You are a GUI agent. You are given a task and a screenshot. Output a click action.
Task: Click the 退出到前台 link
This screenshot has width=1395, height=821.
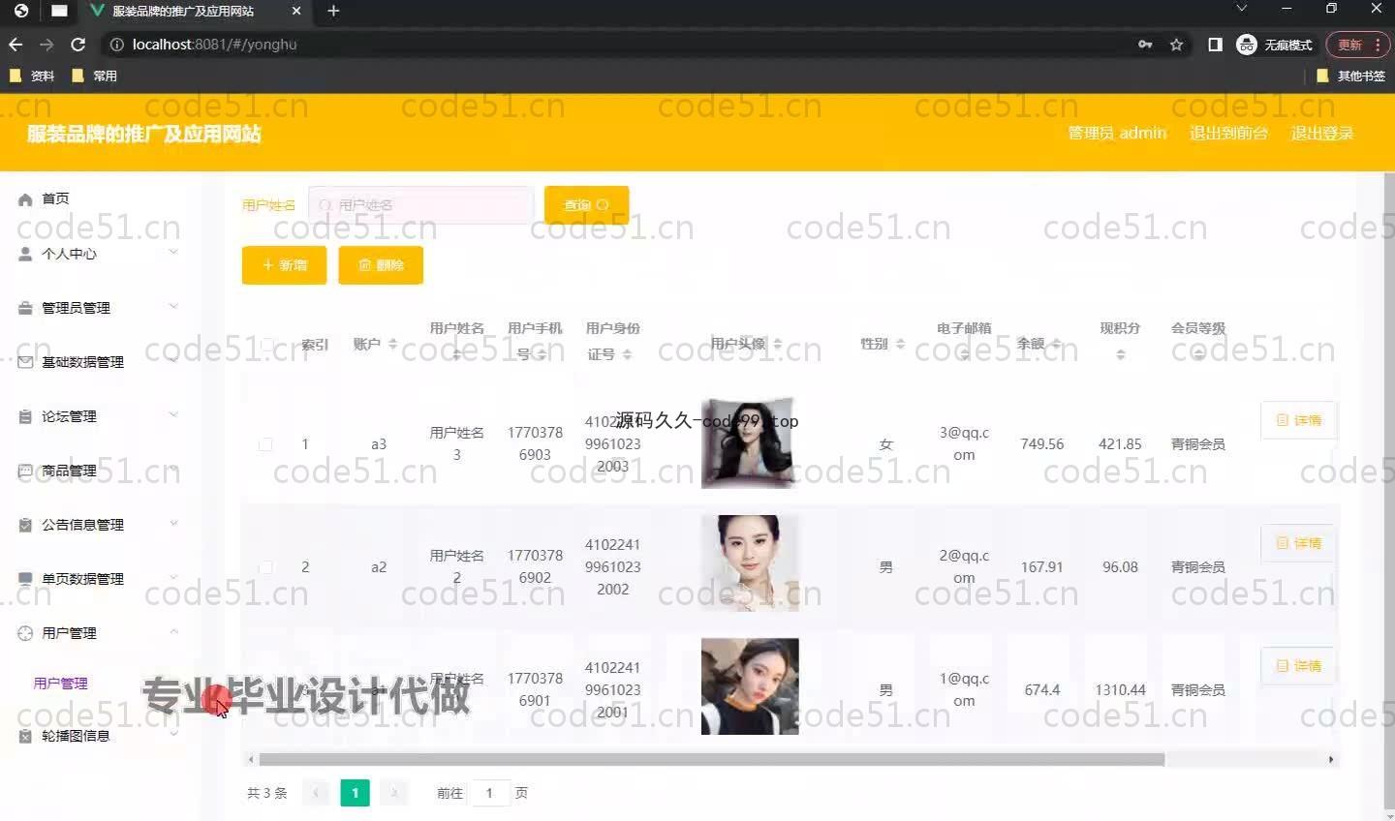pos(1228,134)
